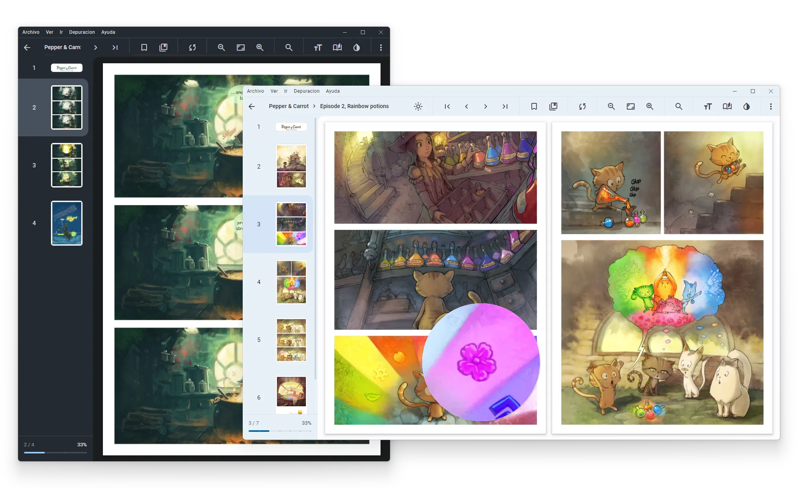Click the text size adjustment icon
Viewport: 798px width, 488px height.
[707, 106]
